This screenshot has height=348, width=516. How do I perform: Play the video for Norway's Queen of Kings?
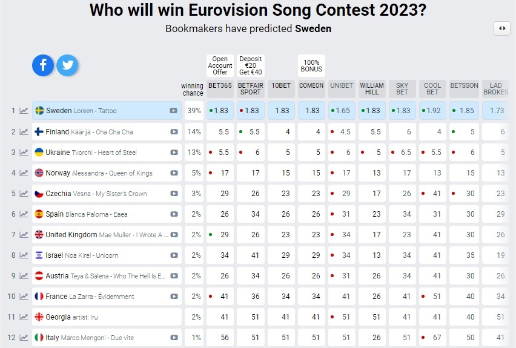pyautogui.click(x=174, y=173)
